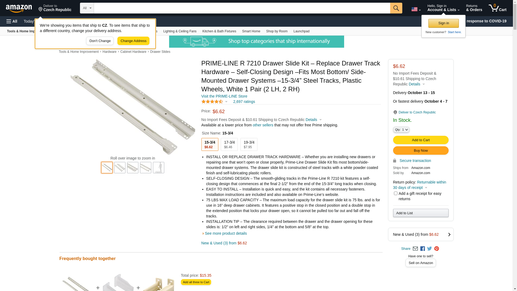Click the Amazon logo
517x291 pixels.
tap(19, 9)
